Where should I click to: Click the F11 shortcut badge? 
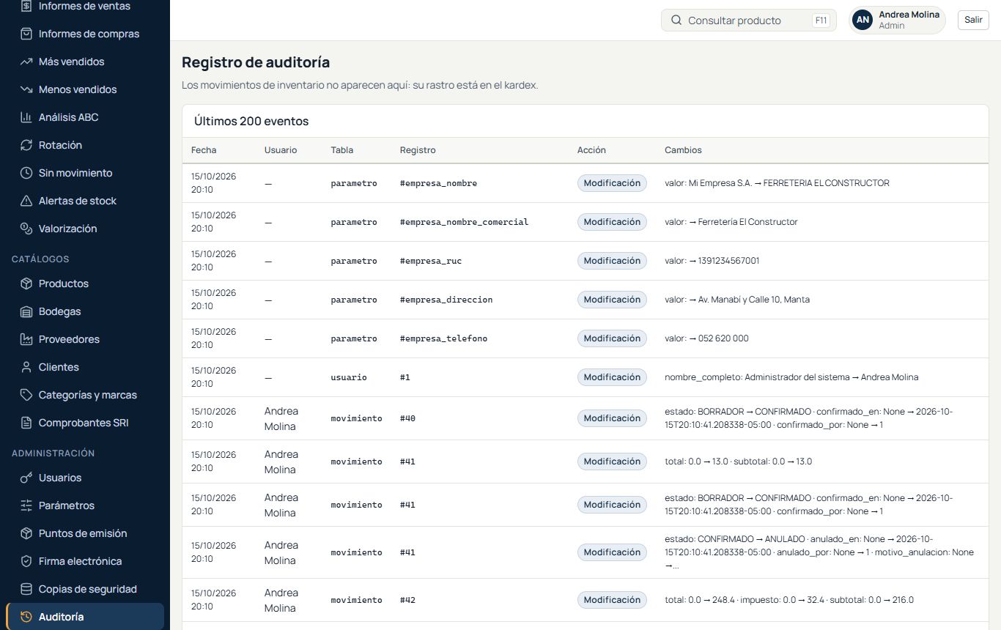click(x=821, y=21)
